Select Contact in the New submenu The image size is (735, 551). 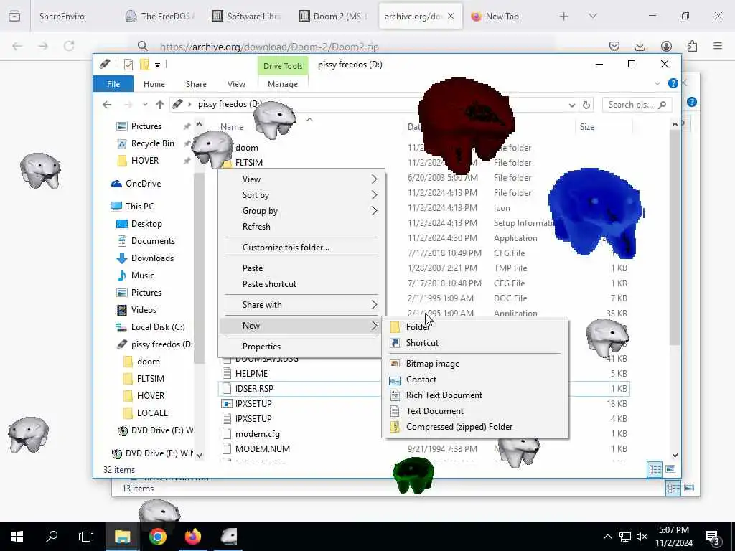click(x=474, y=379)
